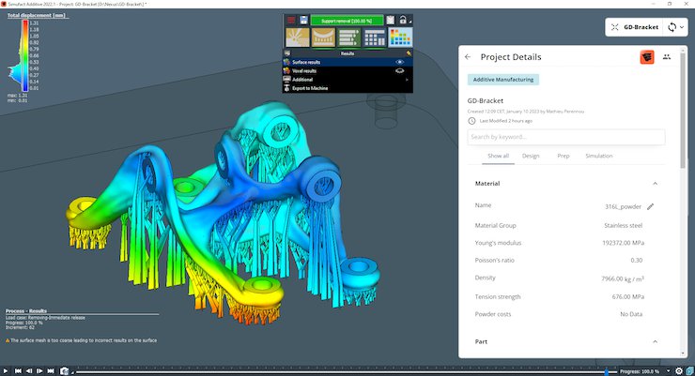Viewport: 695px width, 376px height.
Task: Toggle the padlock lock icon
Action: pos(403,20)
